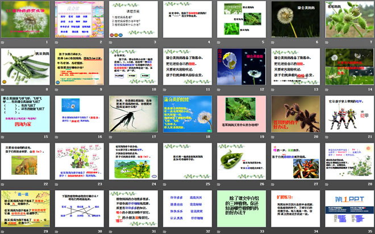Click animation star icon under slide 10
Screen dimensions: 375x234
coord(111,89)
